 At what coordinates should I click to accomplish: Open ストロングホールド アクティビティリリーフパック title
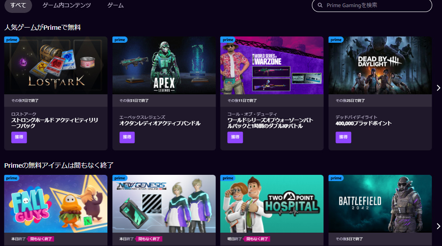pyautogui.click(x=55, y=123)
